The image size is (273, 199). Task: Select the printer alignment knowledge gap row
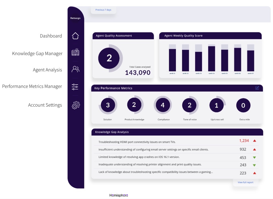[150, 165]
